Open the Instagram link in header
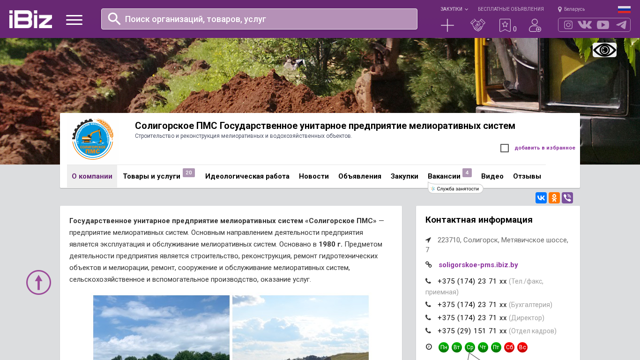 pyautogui.click(x=568, y=25)
